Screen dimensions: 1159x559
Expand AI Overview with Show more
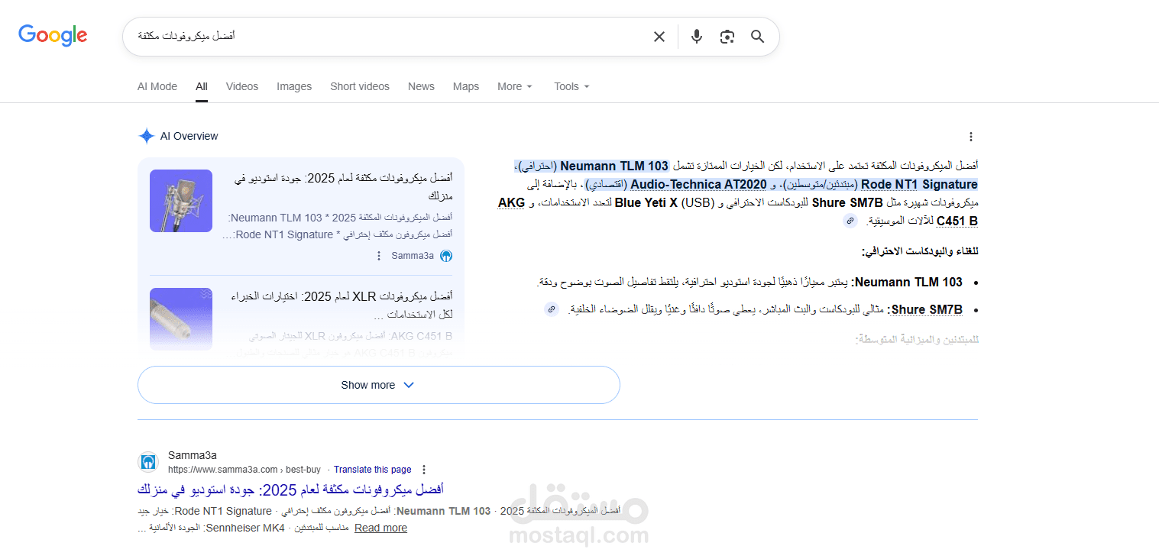point(378,385)
